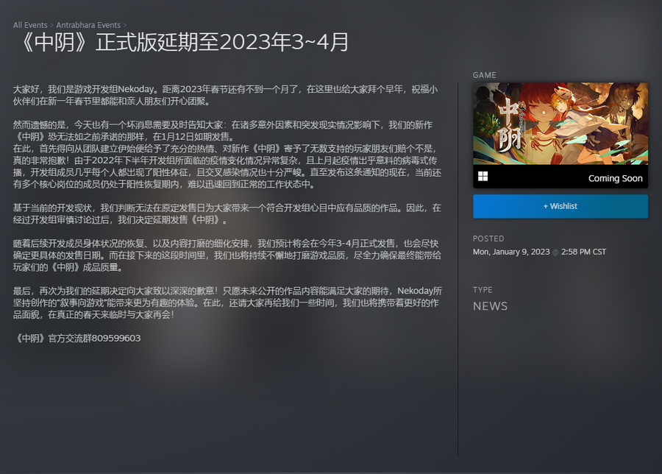
Task: Click the posted date January 9, 2023
Action: click(510, 252)
